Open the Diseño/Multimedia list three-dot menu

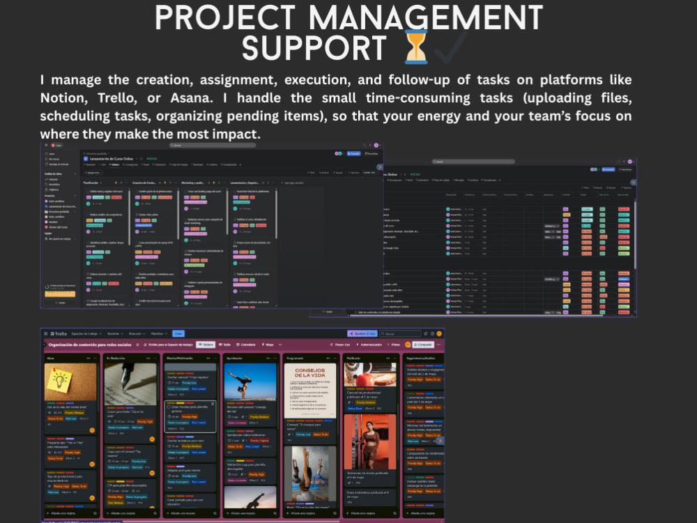[x=215, y=358]
